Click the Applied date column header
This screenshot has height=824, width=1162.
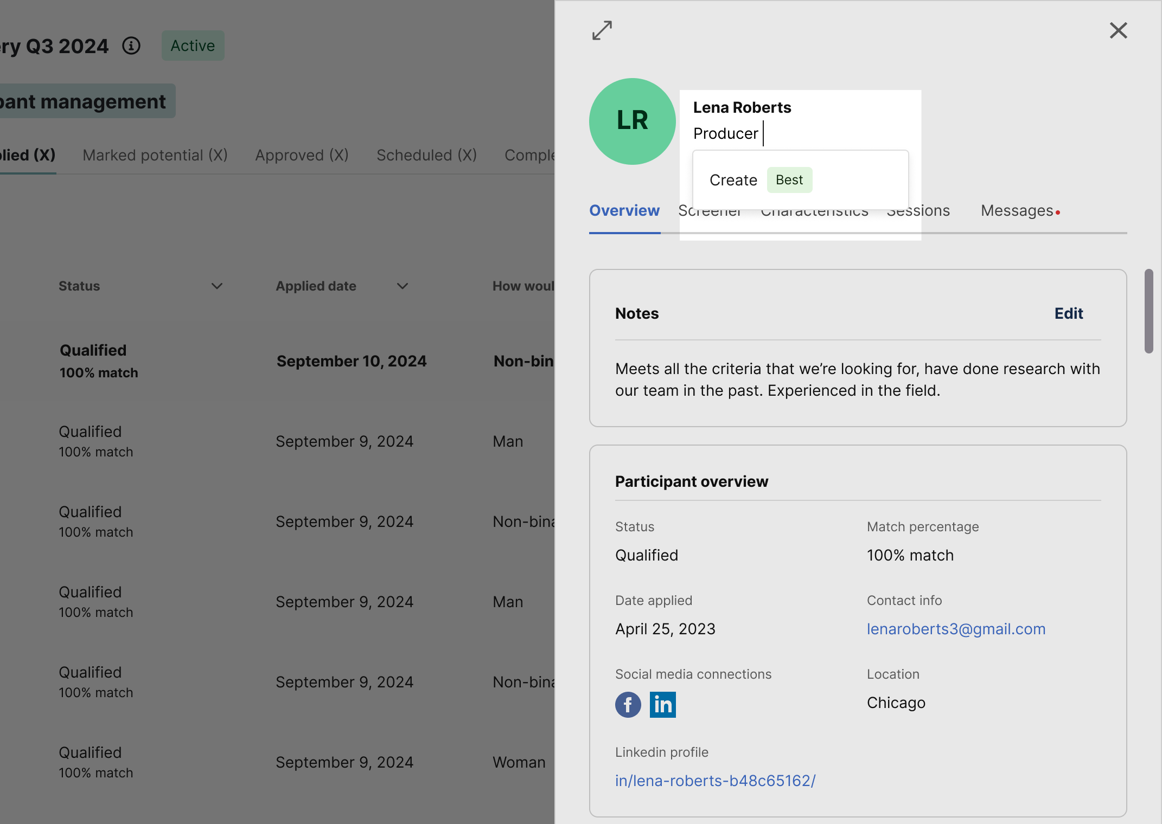(316, 286)
